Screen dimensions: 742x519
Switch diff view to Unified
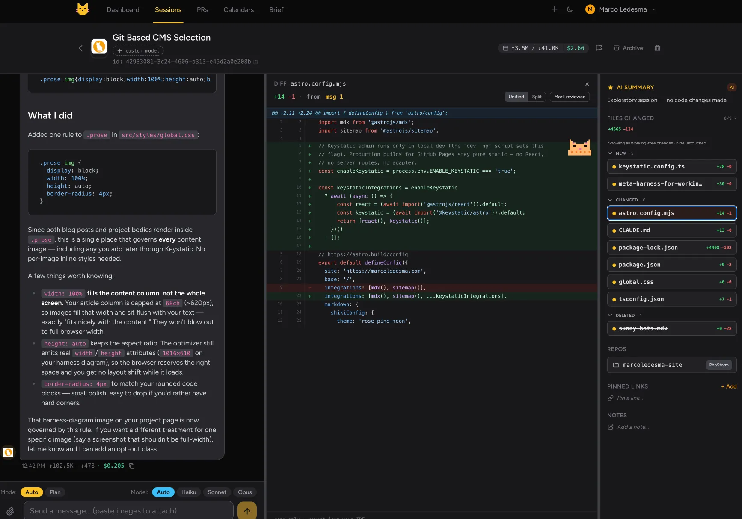[x=516, y=97]
